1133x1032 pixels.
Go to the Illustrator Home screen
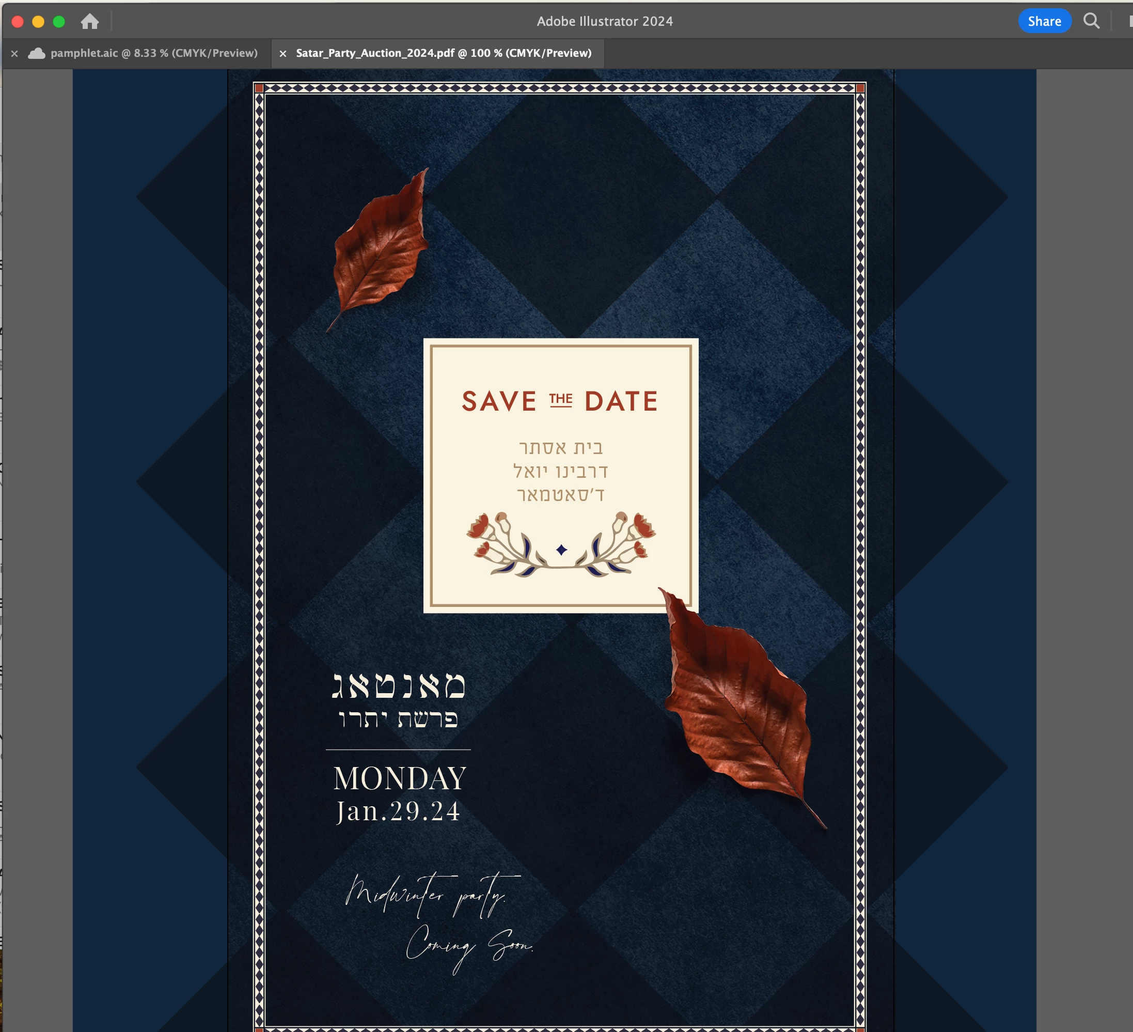pyautogui.click(x=89, y=21)
